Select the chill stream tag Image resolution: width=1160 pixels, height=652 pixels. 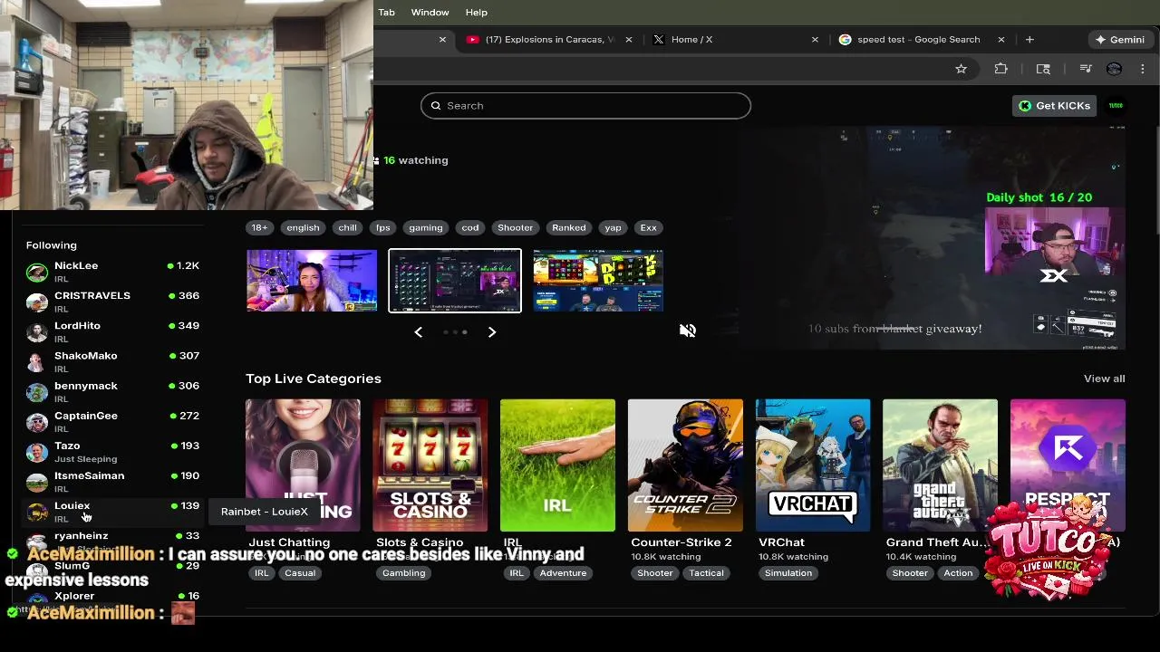coord(347,228)
